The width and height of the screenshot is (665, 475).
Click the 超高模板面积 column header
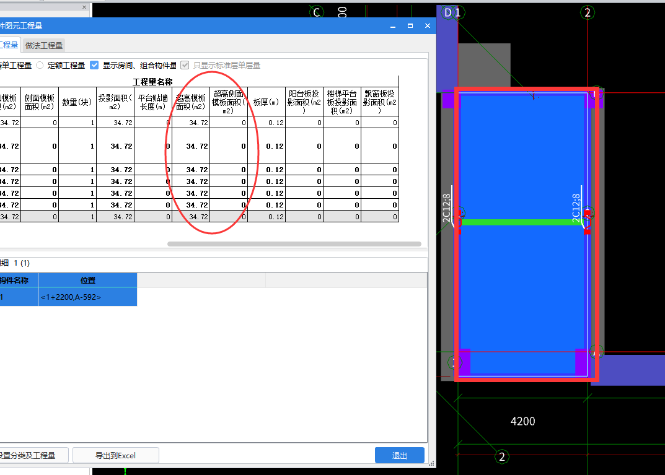[x=191, y=102]
